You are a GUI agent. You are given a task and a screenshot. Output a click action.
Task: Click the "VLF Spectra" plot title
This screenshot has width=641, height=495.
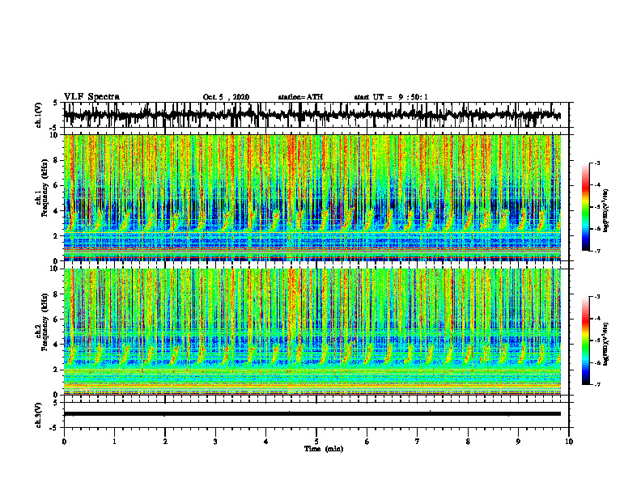point(91,96)
